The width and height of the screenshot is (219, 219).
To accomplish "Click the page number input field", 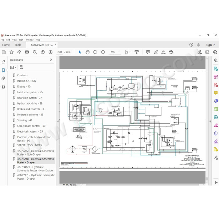I will (60, 52).
